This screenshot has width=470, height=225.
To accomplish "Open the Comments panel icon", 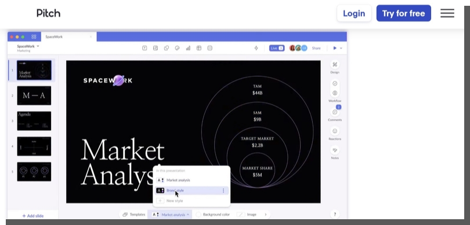I will coord(335,112).
